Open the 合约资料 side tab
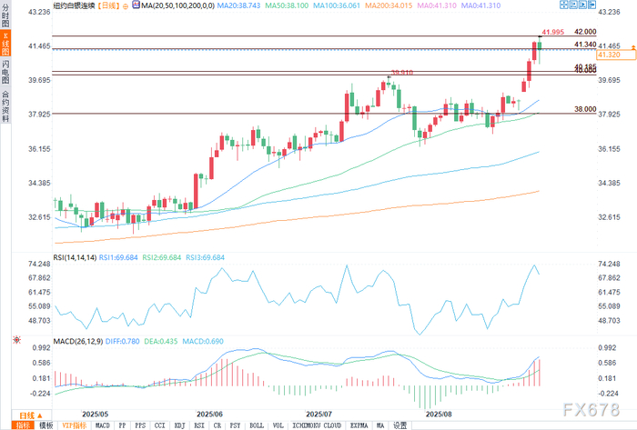The width and height of the screenshot is (637, 430). point(5,105)
